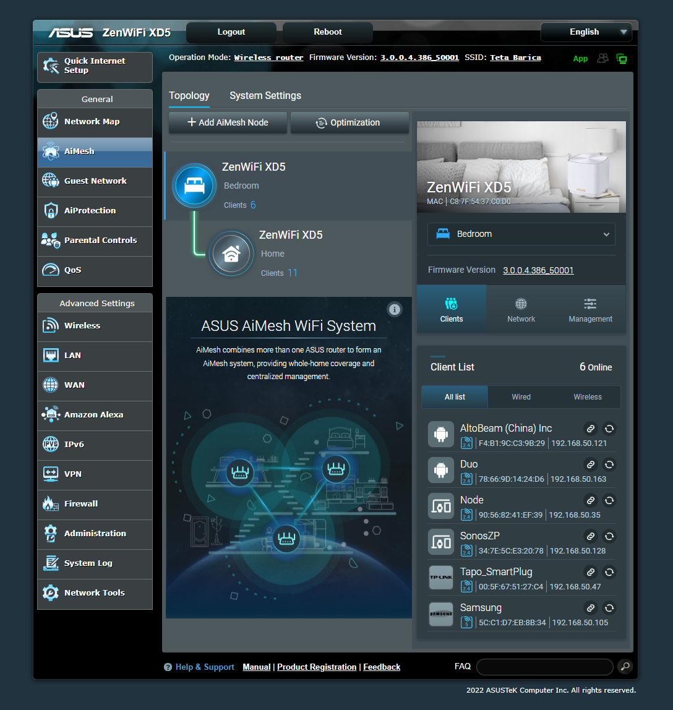The image size is (673, 710).
Task: Open the English language dropdown
Action: [586, 32]
